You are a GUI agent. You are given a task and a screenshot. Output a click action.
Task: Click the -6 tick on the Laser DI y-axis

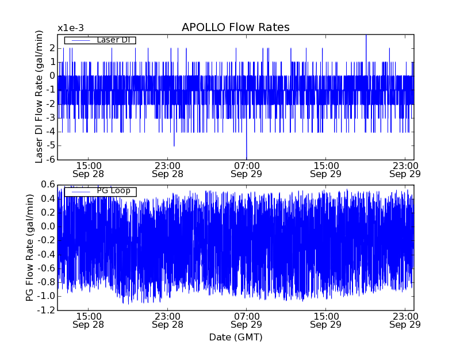click(51, 160)
